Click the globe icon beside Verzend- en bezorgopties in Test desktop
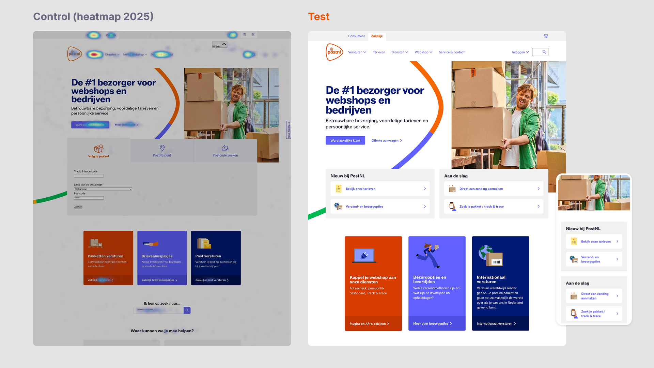This screenshot has width=654, height=368. (338, 206)
